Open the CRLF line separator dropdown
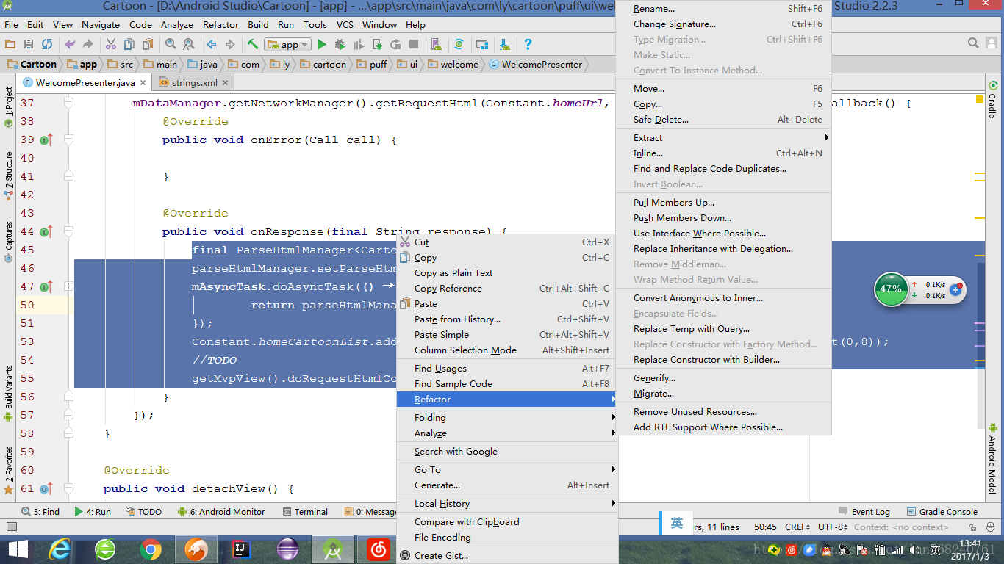The height and width of the screenshot is (564, 1004). pos(797,527)
